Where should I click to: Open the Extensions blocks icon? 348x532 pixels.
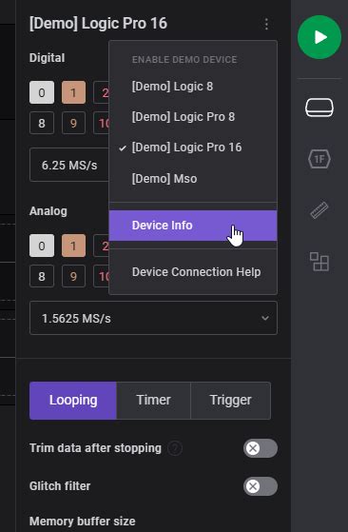click(319, 262)
